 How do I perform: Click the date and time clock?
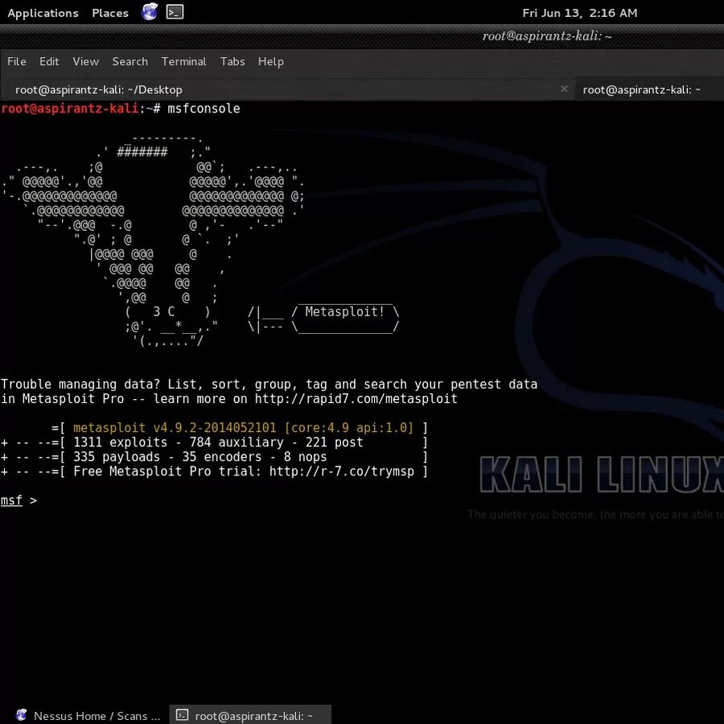coord(579,13)
